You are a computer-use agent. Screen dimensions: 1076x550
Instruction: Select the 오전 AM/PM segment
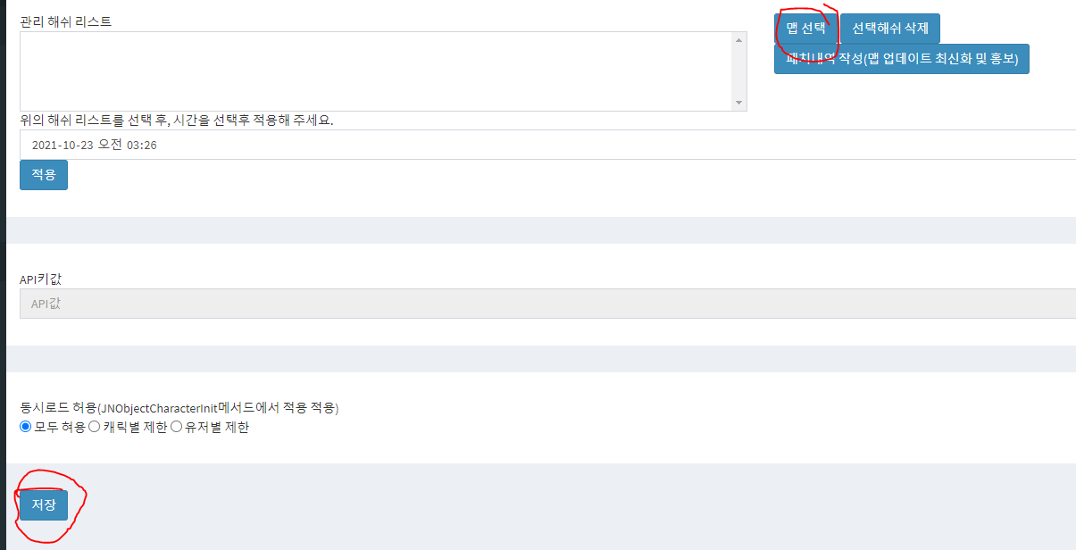pyautogui.click(x=110, y=145)
